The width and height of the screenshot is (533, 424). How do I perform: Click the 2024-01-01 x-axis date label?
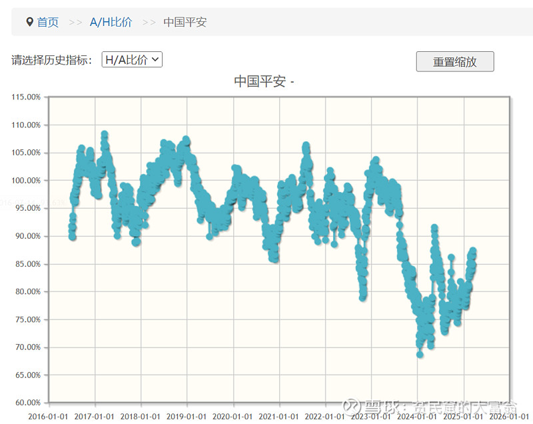pos(417,417)
